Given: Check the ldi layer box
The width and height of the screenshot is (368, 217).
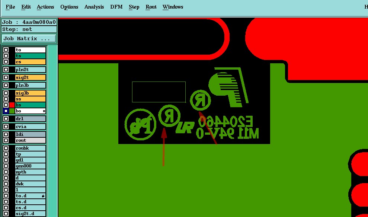Looking at the screenshot, I should (6, 134).
